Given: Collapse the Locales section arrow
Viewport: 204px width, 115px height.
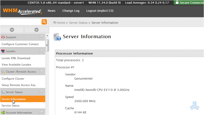Looking at the screenshot, I should tap(42, 51).
